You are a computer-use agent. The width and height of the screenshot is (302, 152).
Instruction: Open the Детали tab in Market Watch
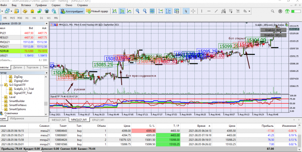[17, 67]
